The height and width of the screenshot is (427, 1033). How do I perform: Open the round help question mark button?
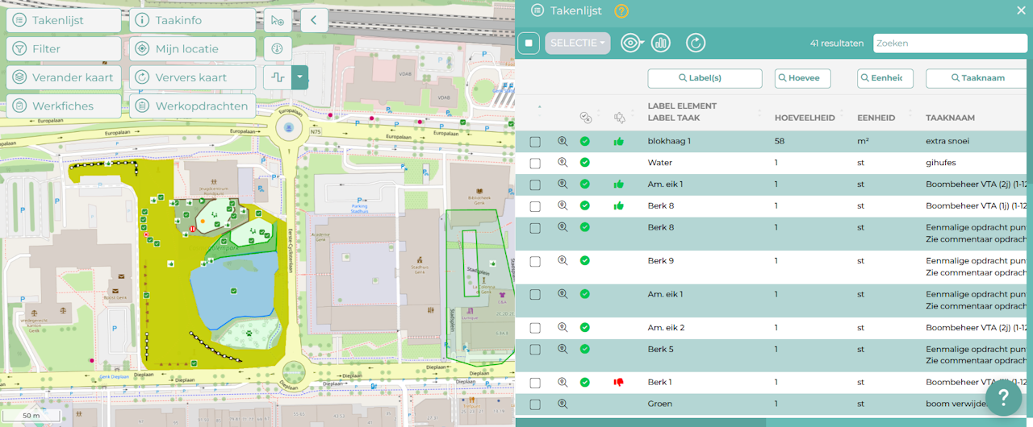click(x=1003, y=397)
